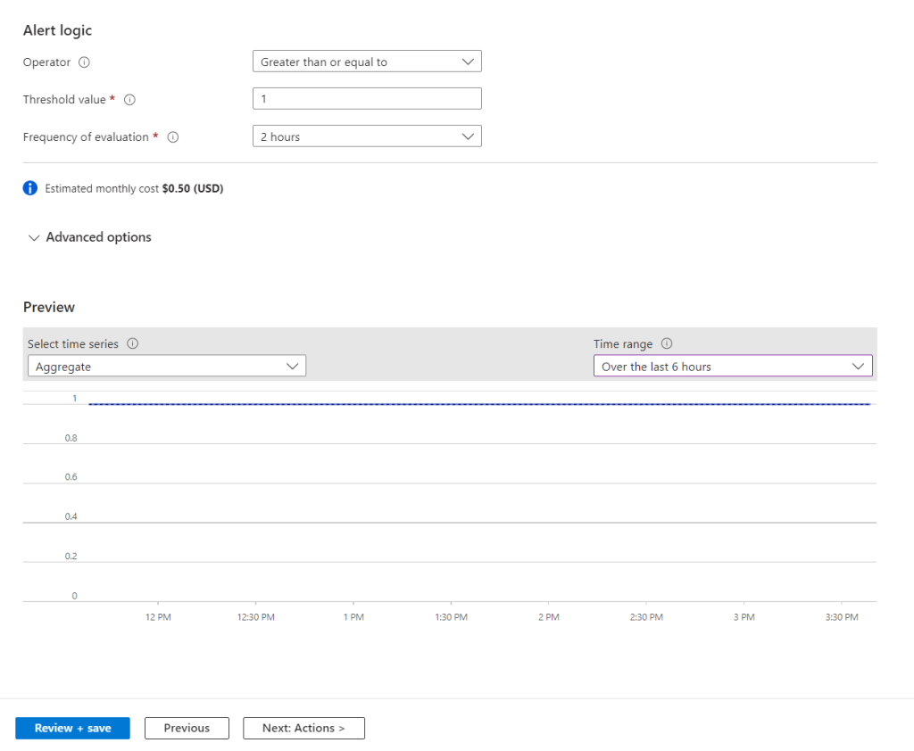Click the 3:30 PM label on the chart axis
The height and width of the screenshot is (751, 914).
(841, 617)
